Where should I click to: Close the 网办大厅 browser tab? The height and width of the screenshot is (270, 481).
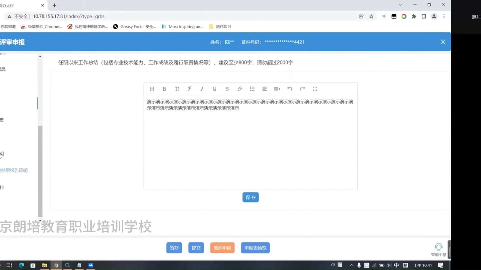click(x=43, y=5)
